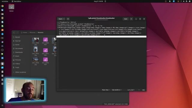Click the highlighted empty line 5 in editor

tap(101, 37)
